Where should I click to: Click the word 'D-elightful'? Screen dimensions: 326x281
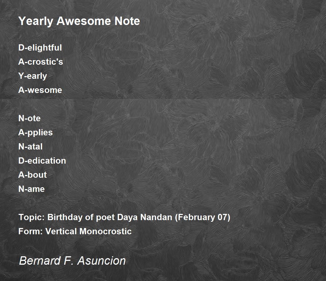(x=40, y=48)
